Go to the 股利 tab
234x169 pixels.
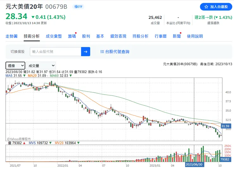point(86,36)
